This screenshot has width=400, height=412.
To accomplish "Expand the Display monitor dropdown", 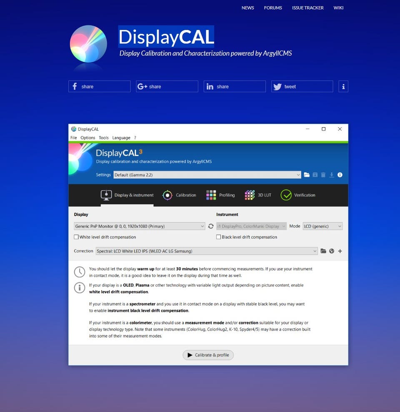I will click(x=139, y=226).
